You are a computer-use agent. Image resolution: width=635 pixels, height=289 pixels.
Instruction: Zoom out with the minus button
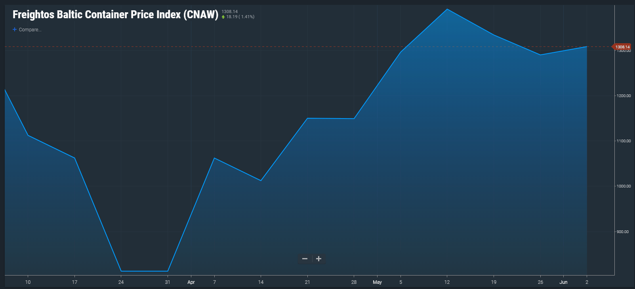305,259
